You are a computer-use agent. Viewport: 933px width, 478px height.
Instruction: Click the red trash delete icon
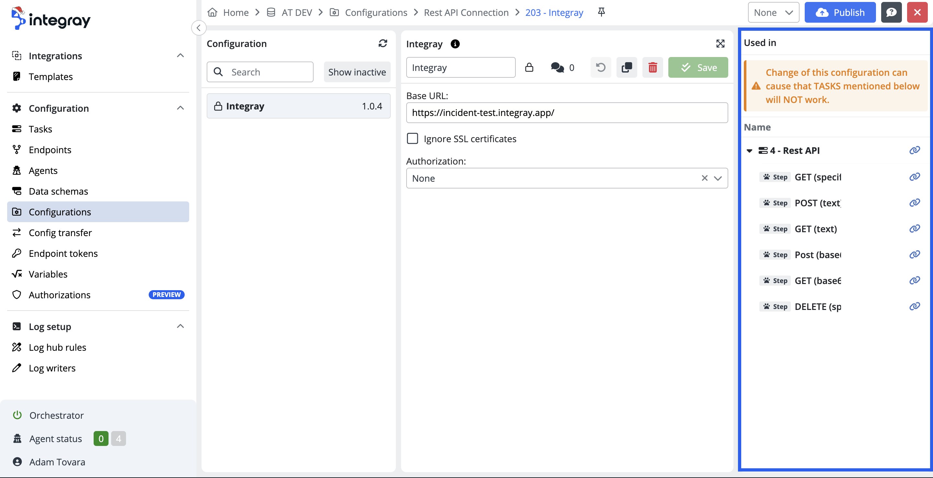tap(652, 67)
